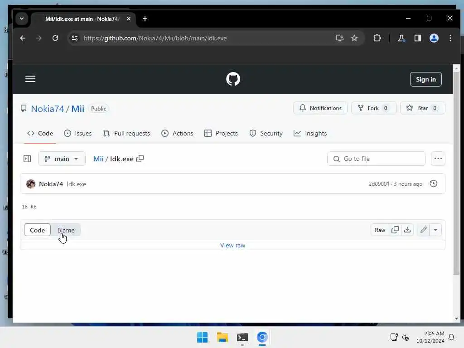The height and width of the screenshot is (348, 464).
Task: Click the Raw button
Action: 380,230
